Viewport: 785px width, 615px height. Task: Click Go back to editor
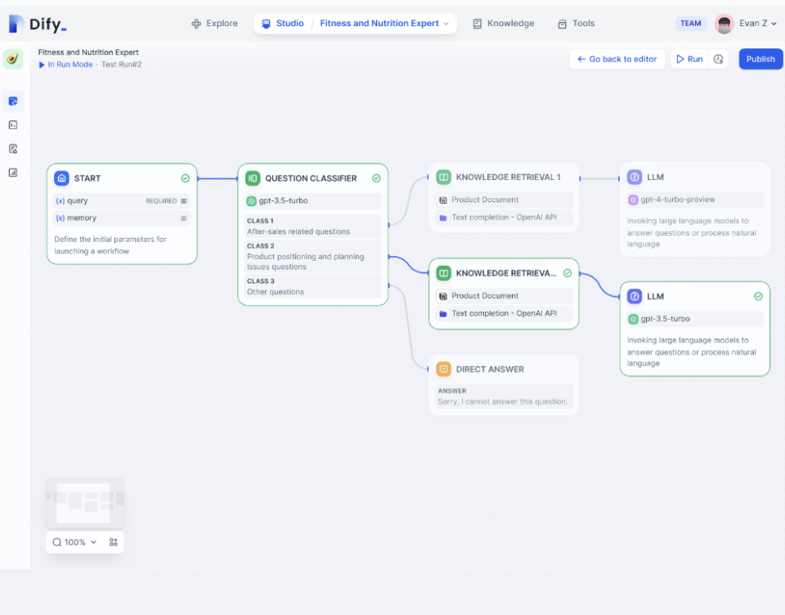[617, 59]
